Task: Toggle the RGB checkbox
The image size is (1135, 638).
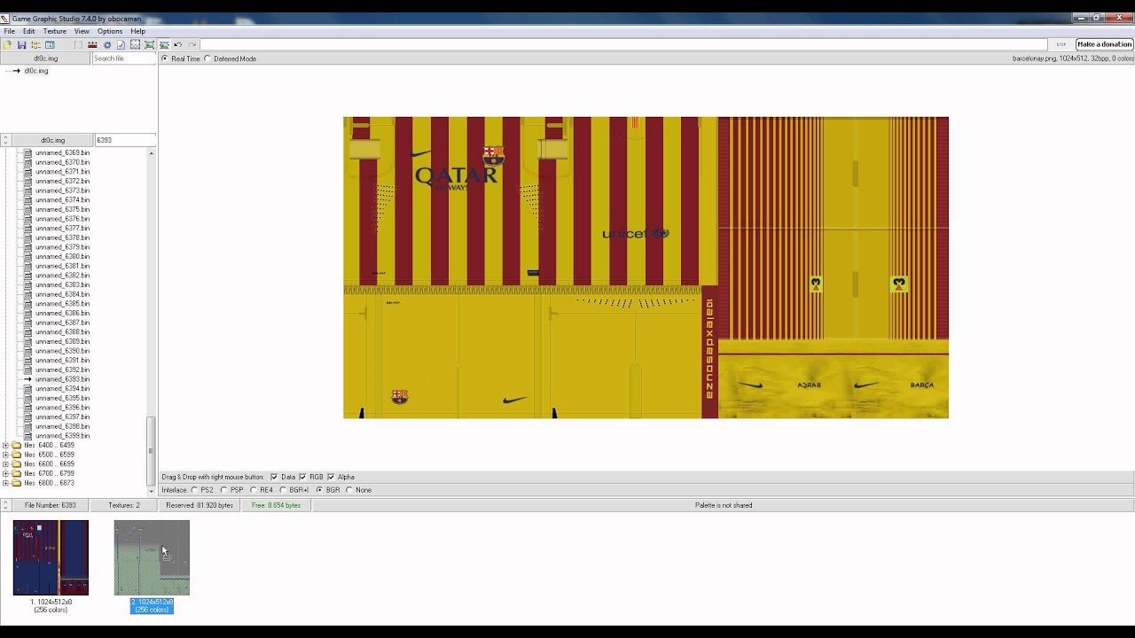Action: click(302, 477)
